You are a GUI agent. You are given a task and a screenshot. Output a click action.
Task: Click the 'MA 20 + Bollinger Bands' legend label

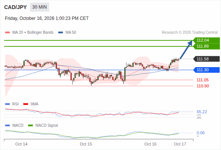click(x=33, y=33)
